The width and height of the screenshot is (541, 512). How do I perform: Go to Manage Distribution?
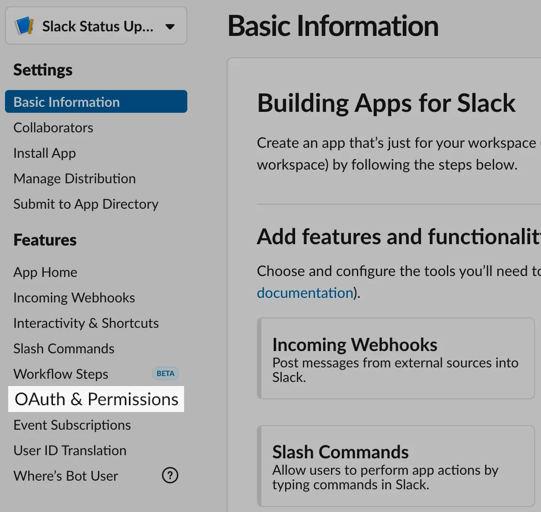click(x=75, y=178)
